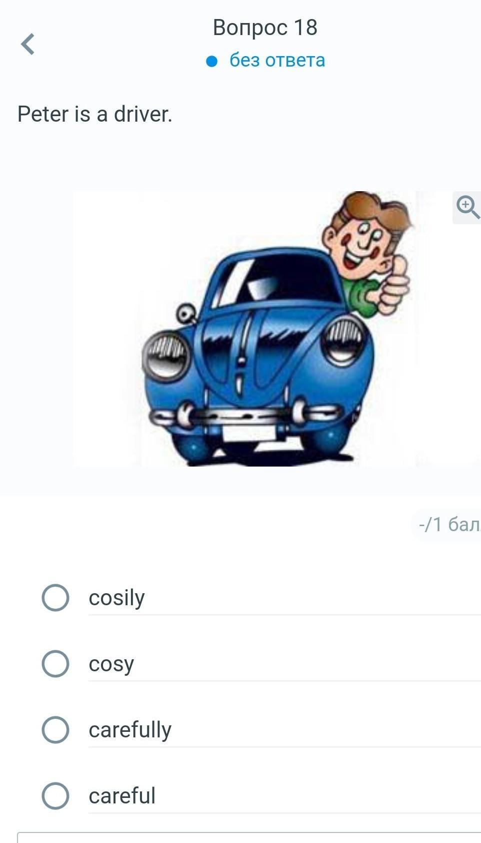Open the magnifier zoom icon beside the picture
The height and width of the screenshot is (843, 481).
tap(467, 207)
